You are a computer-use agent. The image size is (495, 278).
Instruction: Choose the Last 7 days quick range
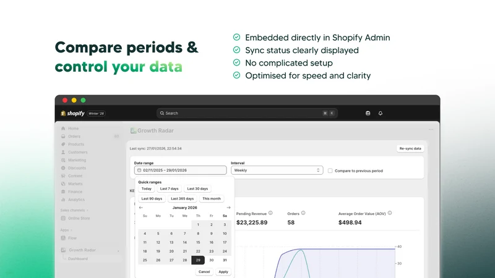(169, 188)
